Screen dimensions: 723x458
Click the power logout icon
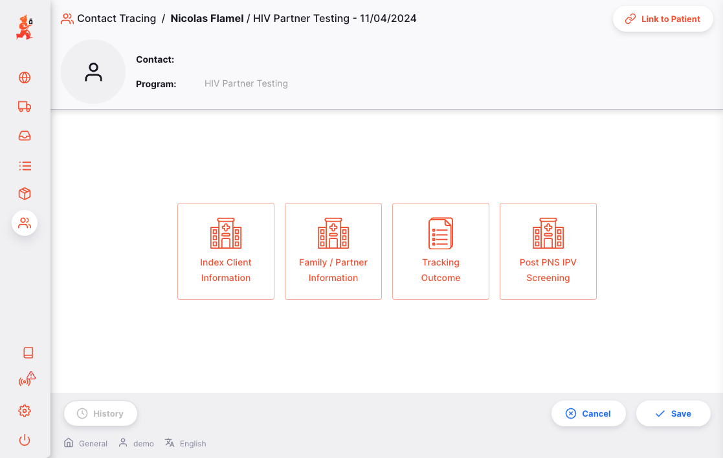tap(25, 441)
